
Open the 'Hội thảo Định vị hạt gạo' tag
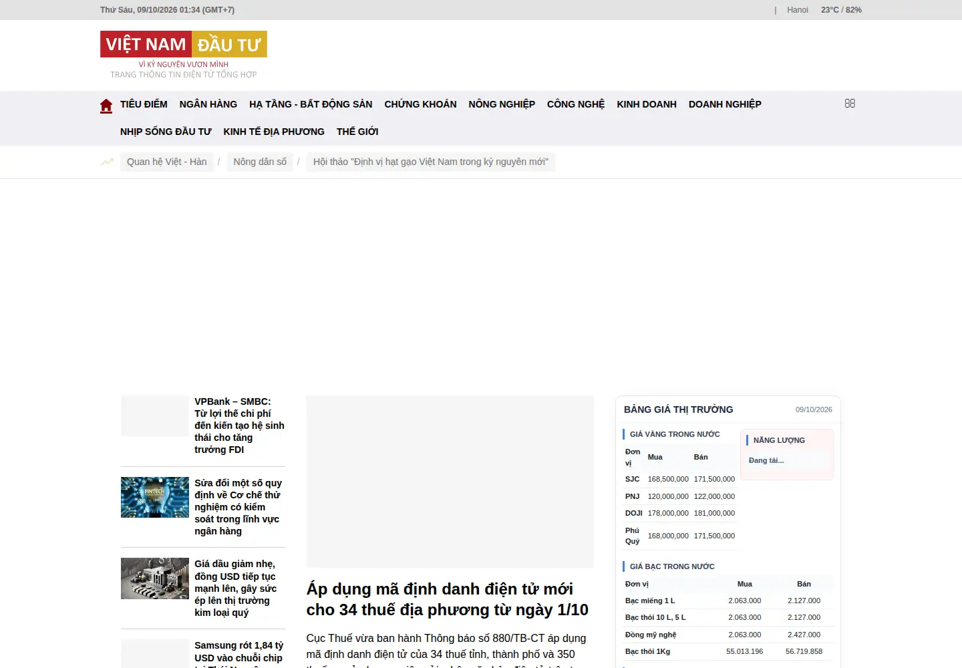pos(431,162)
